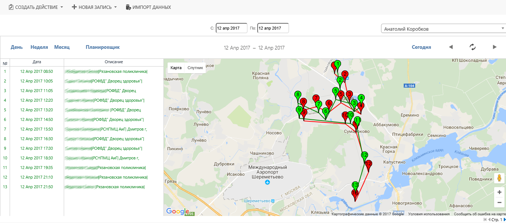This screenshot has width=506, height=223.
Task: Select the row dated 12 Апр 2017 21:50
Action: 82,187
